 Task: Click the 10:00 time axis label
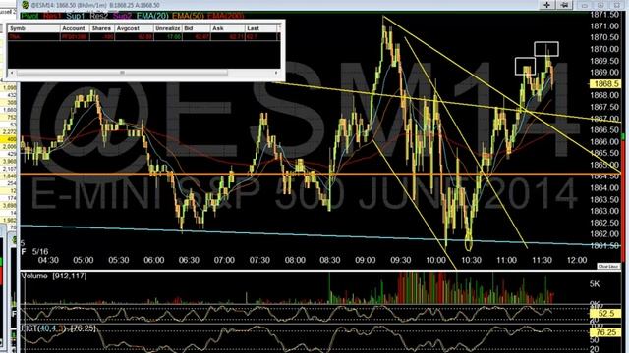[x=435, y=260]
